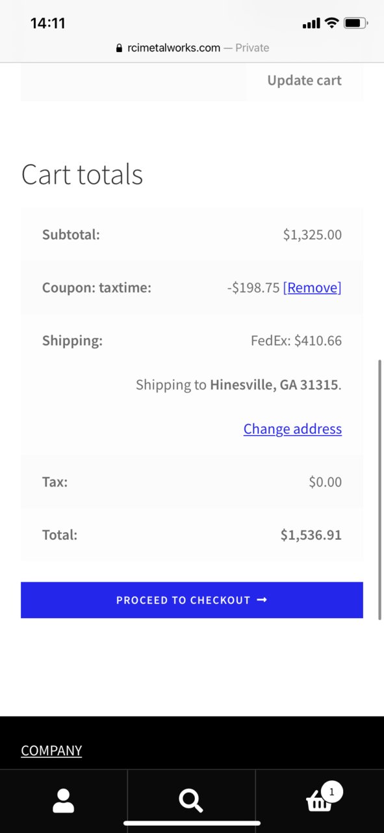384x833 pixels.
Task: Tap the search magnifier icon
Action: point(190,800)
